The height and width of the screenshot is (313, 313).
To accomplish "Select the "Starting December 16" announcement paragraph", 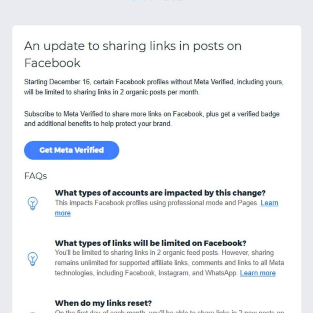I will (154, 87).
